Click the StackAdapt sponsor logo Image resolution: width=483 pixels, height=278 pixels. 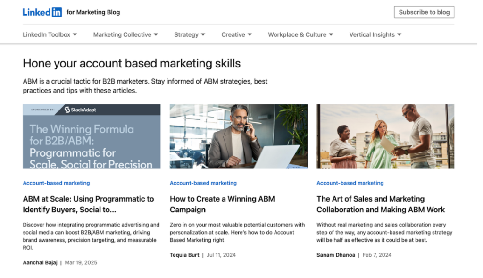pos(80,110)
